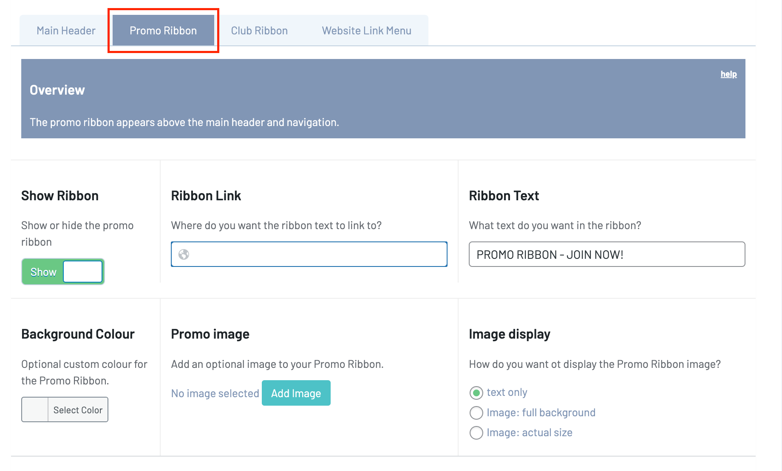
Task: Click the Background Colour section heading
Action: click(x=78, y=334)
